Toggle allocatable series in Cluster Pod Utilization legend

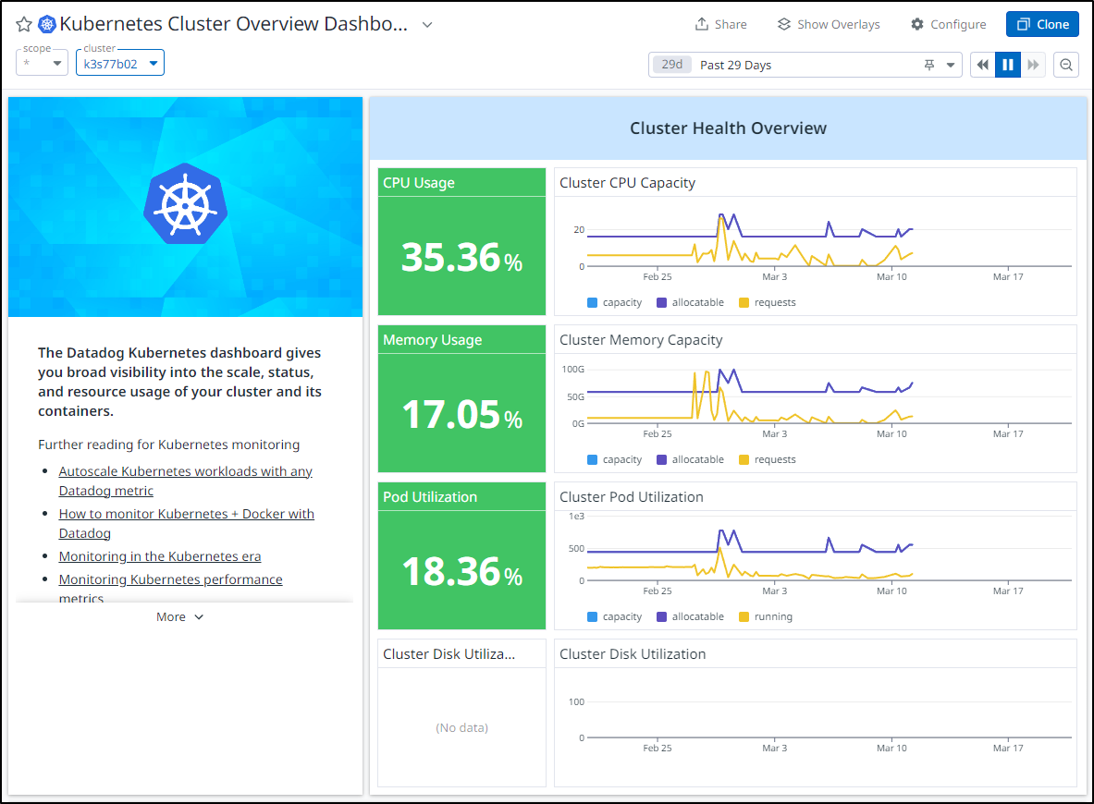(x=690, y=616)
